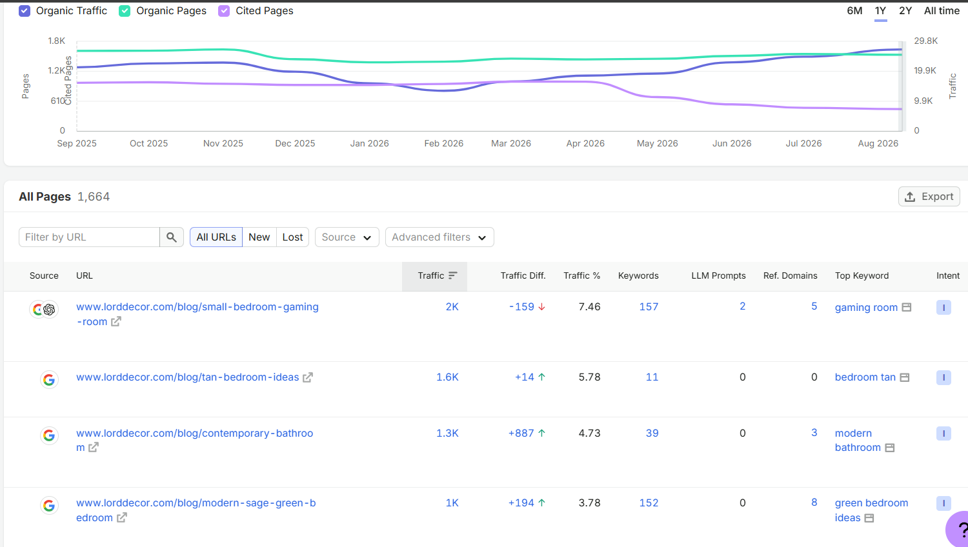The image size is (968, 547).
Task: Open the purple help question mark bubble
Action: coord(958,530)
